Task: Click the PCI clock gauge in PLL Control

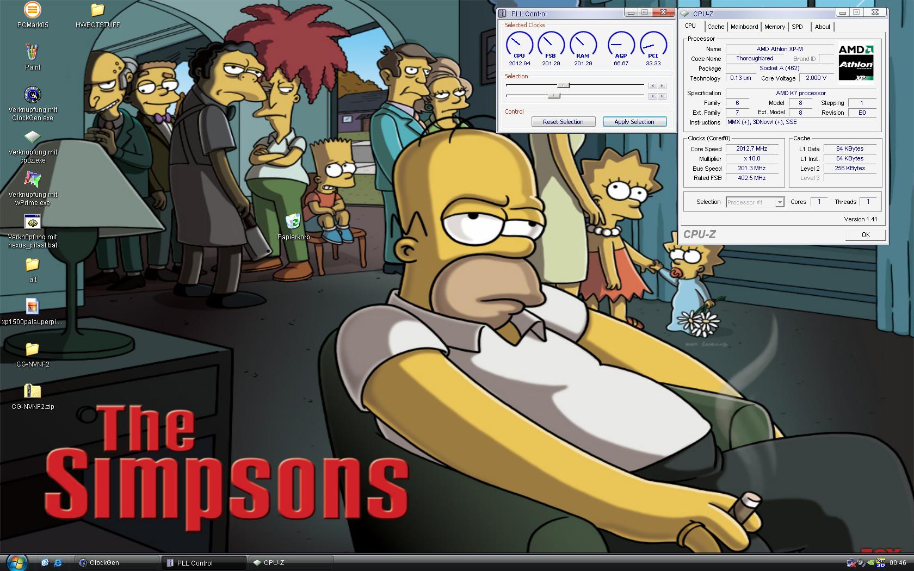Action: [653, 45]
